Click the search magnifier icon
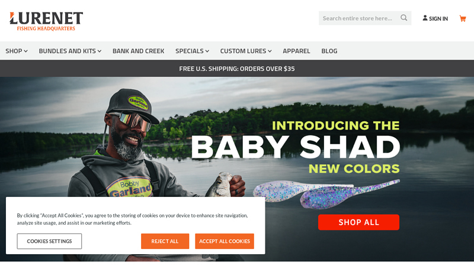Screen dimensions: 474x266 [x=403, y=18]
